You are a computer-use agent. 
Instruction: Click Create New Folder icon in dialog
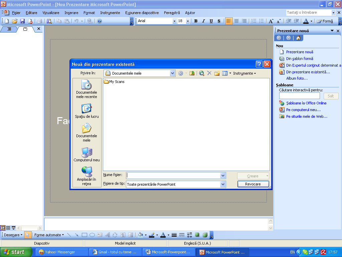(x=217, y=73)
